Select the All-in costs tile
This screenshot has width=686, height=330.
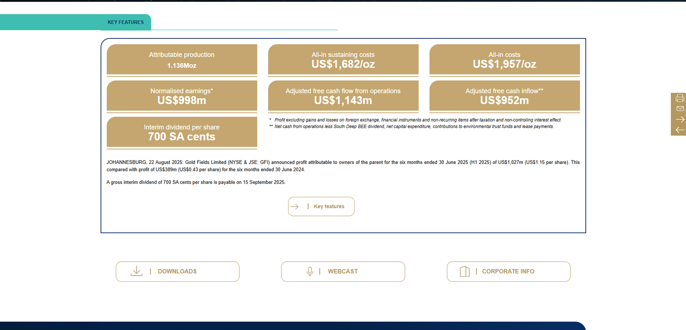tap(505, 59)
